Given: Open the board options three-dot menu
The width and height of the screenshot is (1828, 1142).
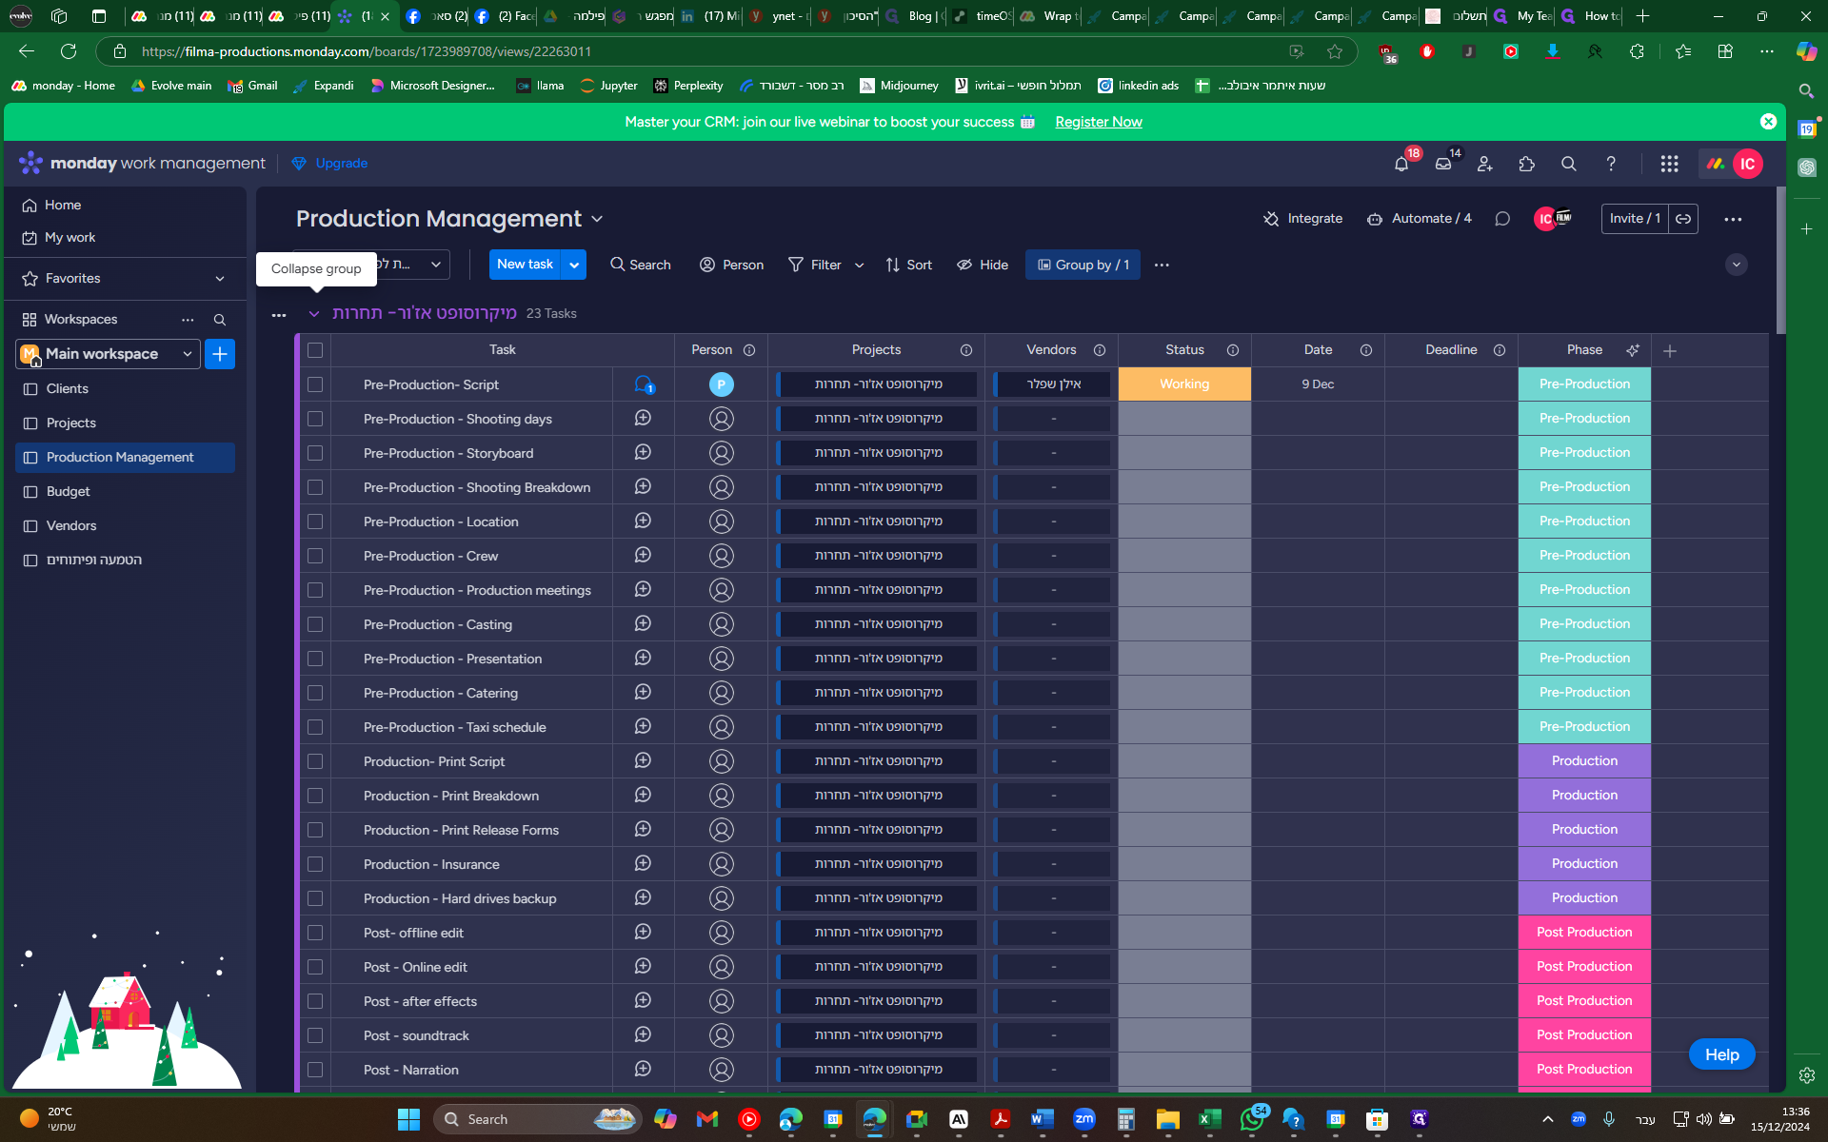Looking at the screenshot, I should (1733, 219).
